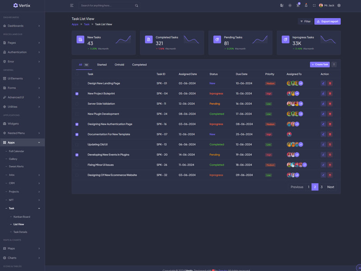Viewport: 361px width, 271px height.
Task: Open more options next to Create Task
Action: point(334,65)
